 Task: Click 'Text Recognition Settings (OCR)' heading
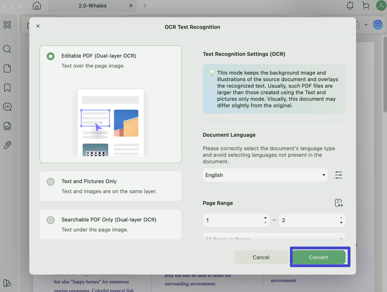pyautogui.click(x=244, y=54)
